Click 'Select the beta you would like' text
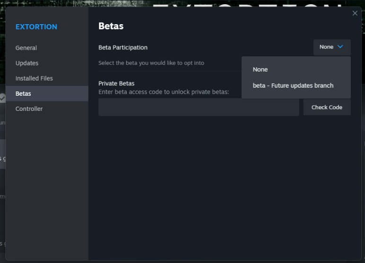Screen dimensions: 365x263 coord(151,63)
